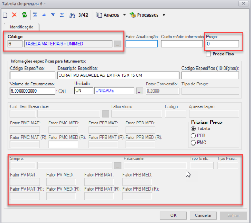
Task: Confirm with the OK button
Action: click(x=173, y=215)
